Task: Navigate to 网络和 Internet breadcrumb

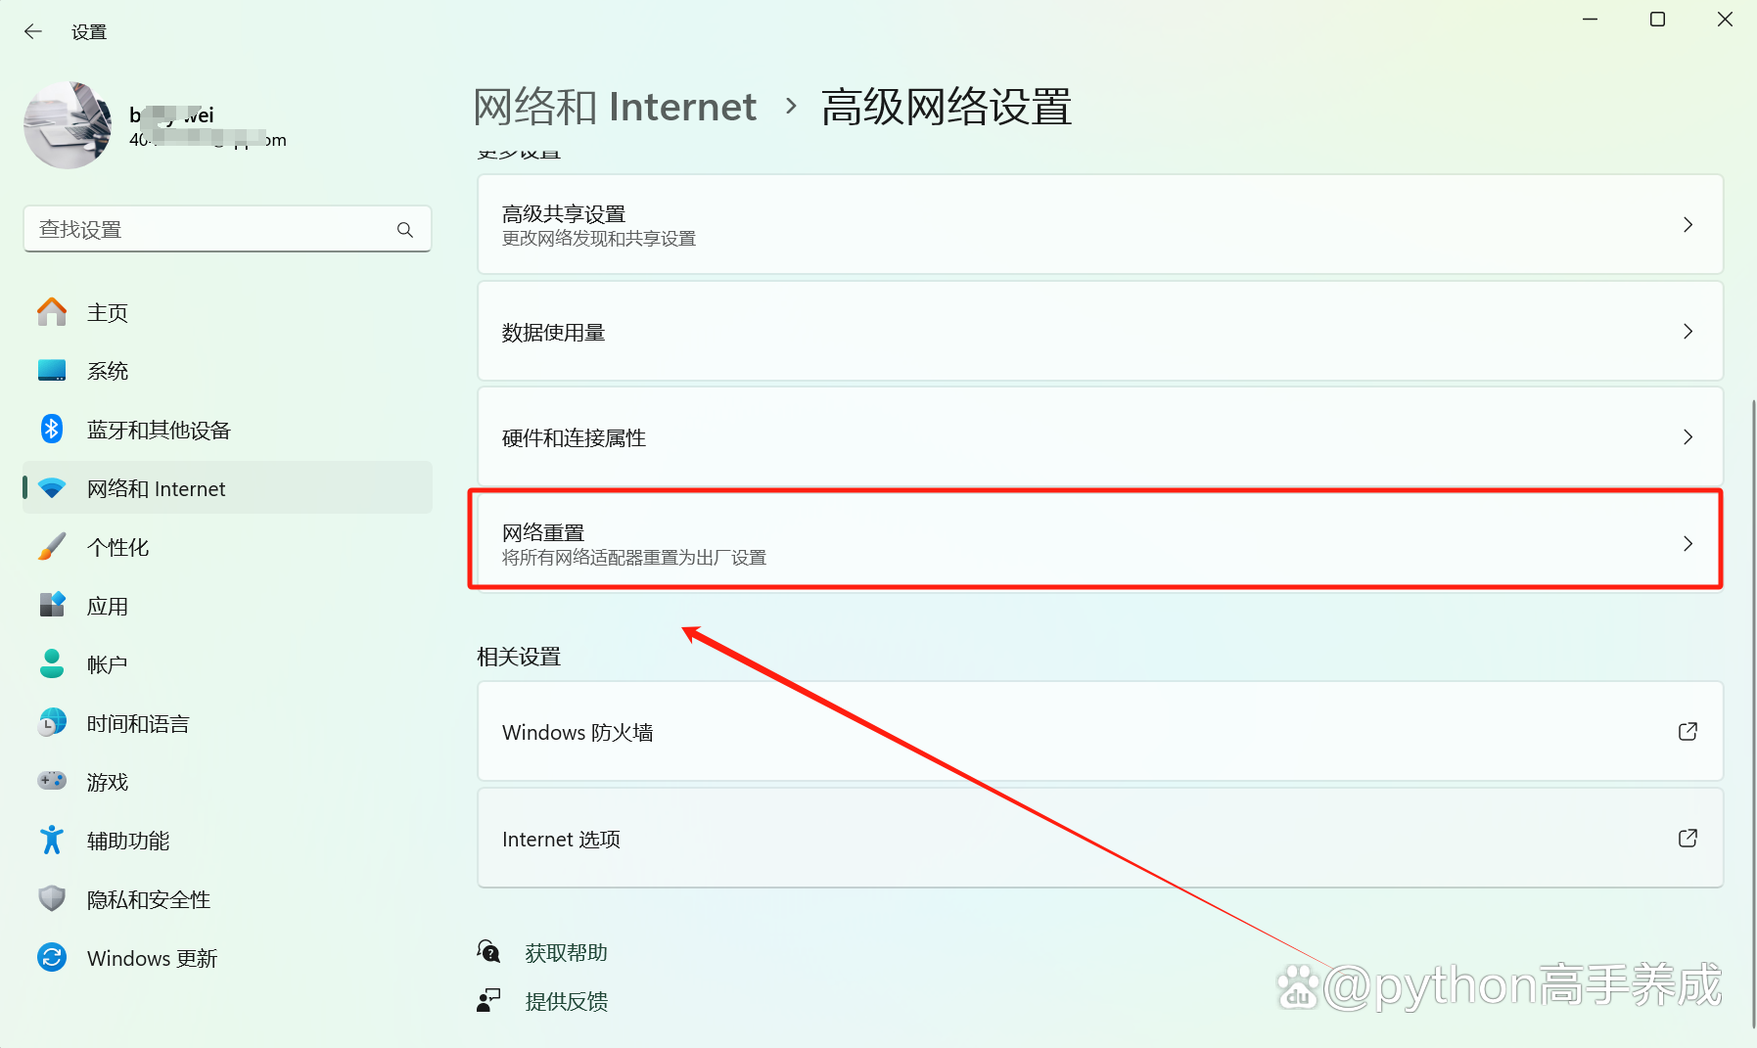Action: point(615,107)
